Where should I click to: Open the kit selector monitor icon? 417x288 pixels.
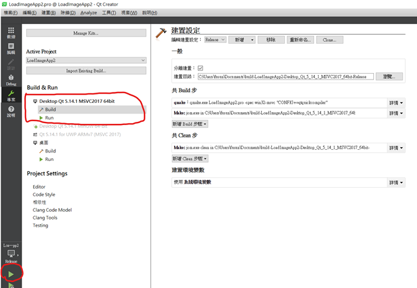(x=11, y=253)
